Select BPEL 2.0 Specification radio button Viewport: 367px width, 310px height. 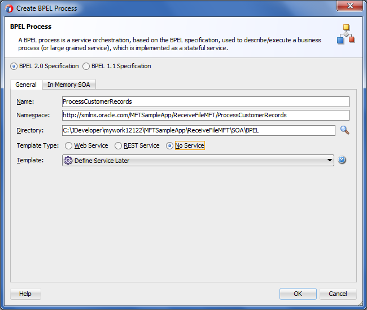[x=14, y=67]
